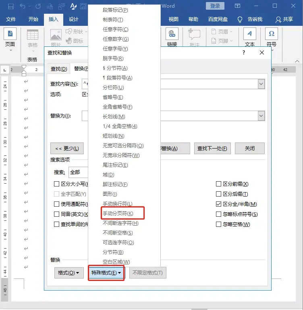303x310 pixels.
Task: Open the 格式(O) dropdown button
Action: tap(69, 273)
